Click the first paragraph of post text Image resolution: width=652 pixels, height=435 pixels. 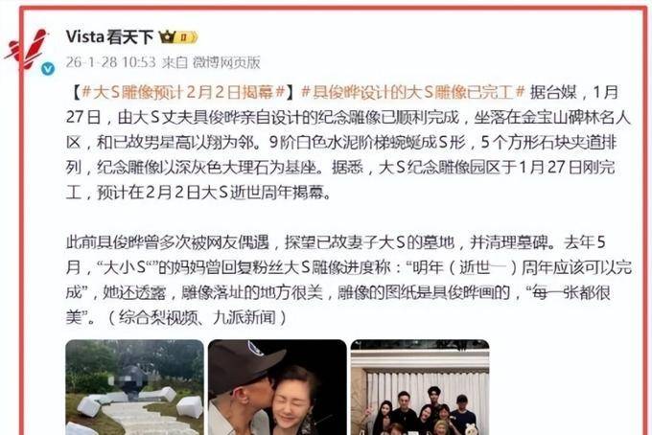tap(348, 142)
